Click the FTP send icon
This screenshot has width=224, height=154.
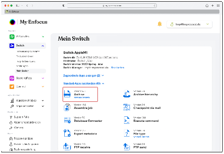(127, 147)
